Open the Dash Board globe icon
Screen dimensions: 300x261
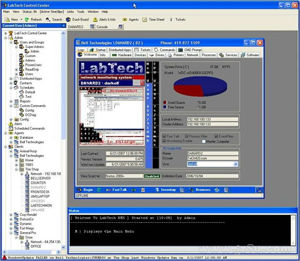[x=68, y=19]
